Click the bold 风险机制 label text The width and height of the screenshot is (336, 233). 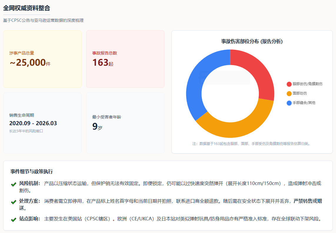click(x=30, y=184)
